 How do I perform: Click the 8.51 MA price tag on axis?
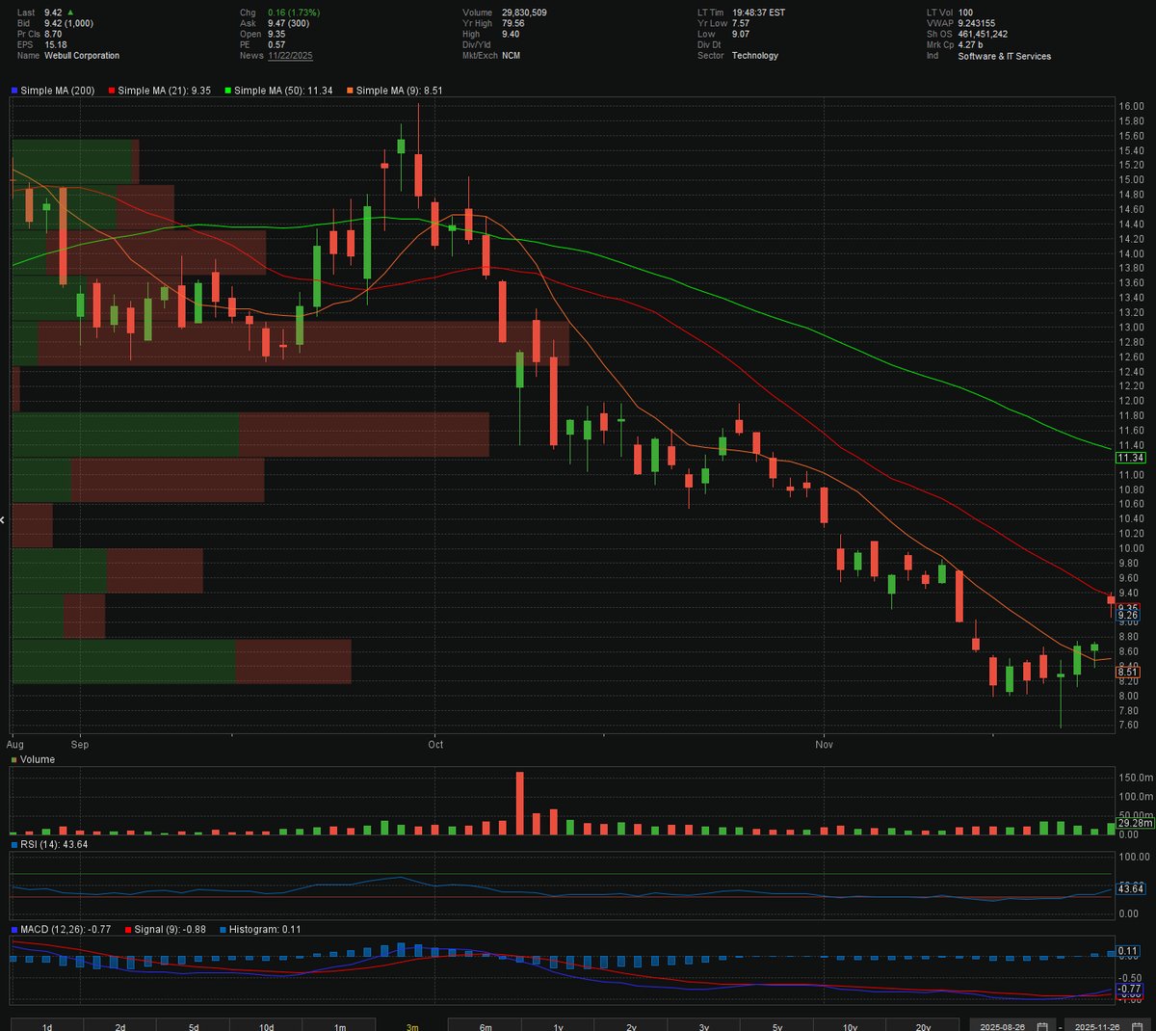1128,673
